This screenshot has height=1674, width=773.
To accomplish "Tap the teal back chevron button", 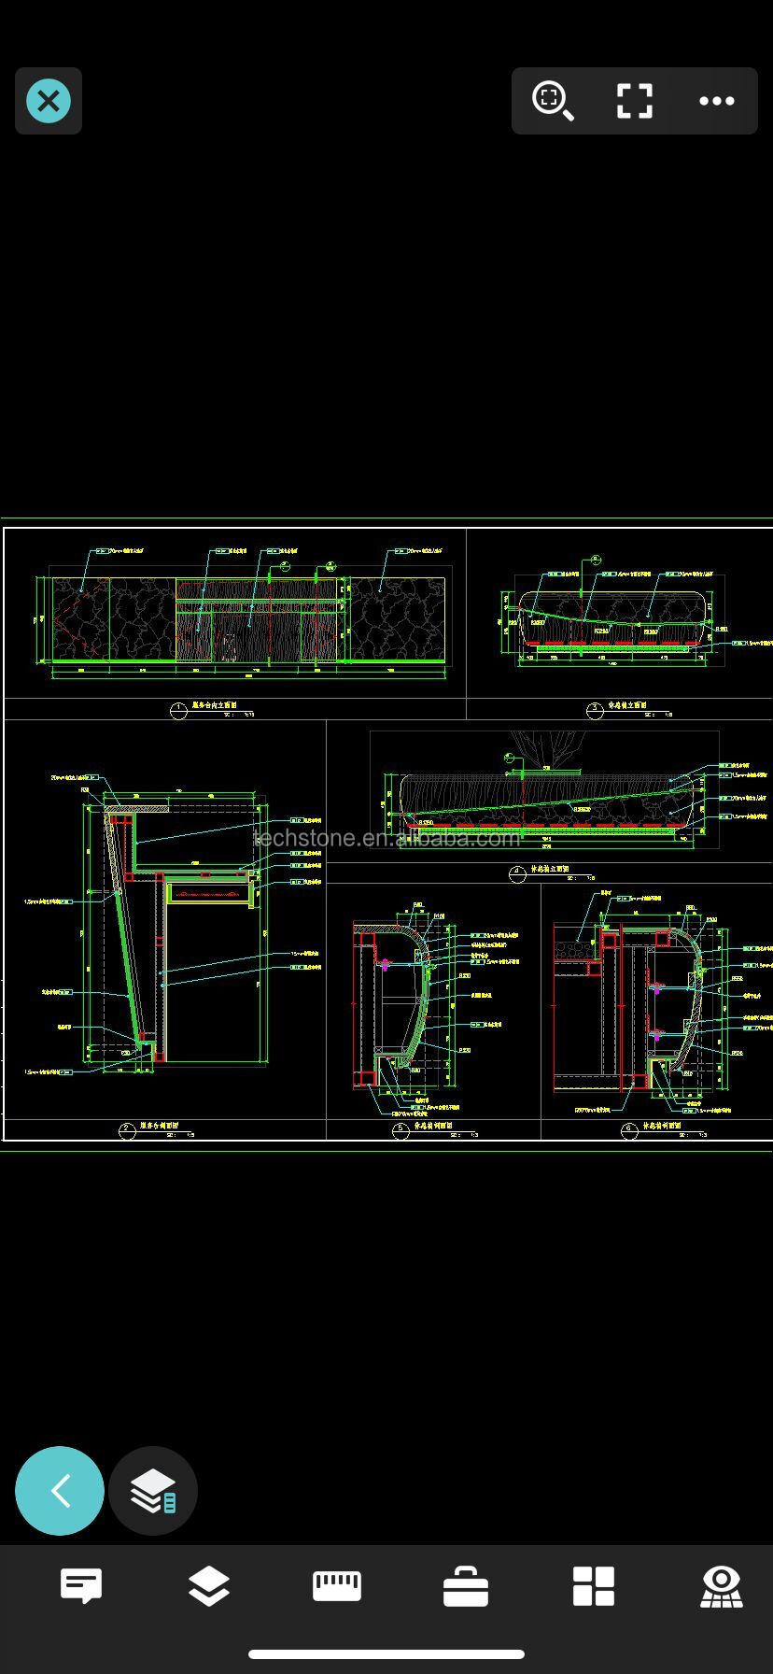I will (60, 1491).
